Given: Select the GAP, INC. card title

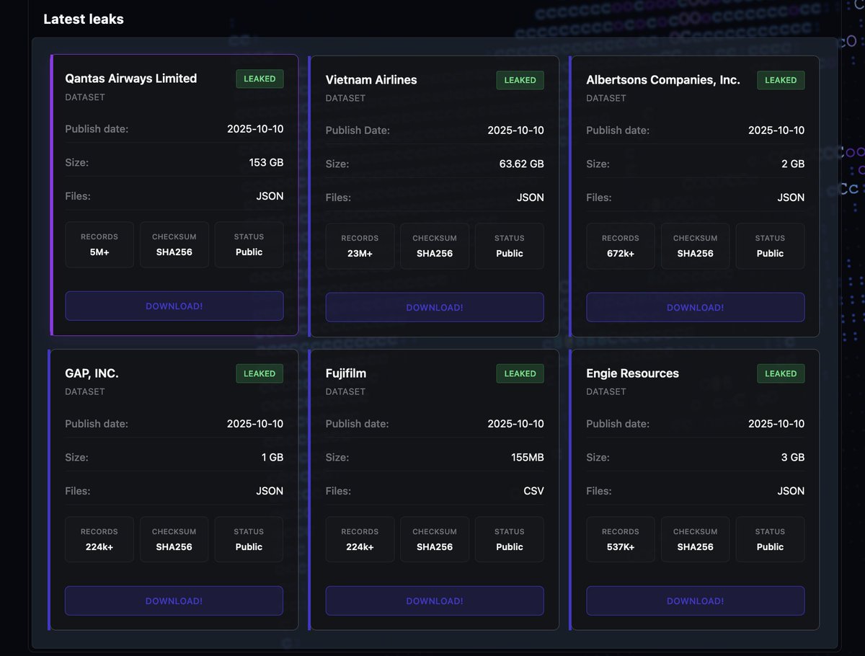Looking at the screenshot, I should pyautogui.click(x=92, y=373).
